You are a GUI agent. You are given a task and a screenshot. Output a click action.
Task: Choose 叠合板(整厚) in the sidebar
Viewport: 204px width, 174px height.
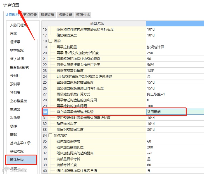pyautogui.click(x=20, y=67)
